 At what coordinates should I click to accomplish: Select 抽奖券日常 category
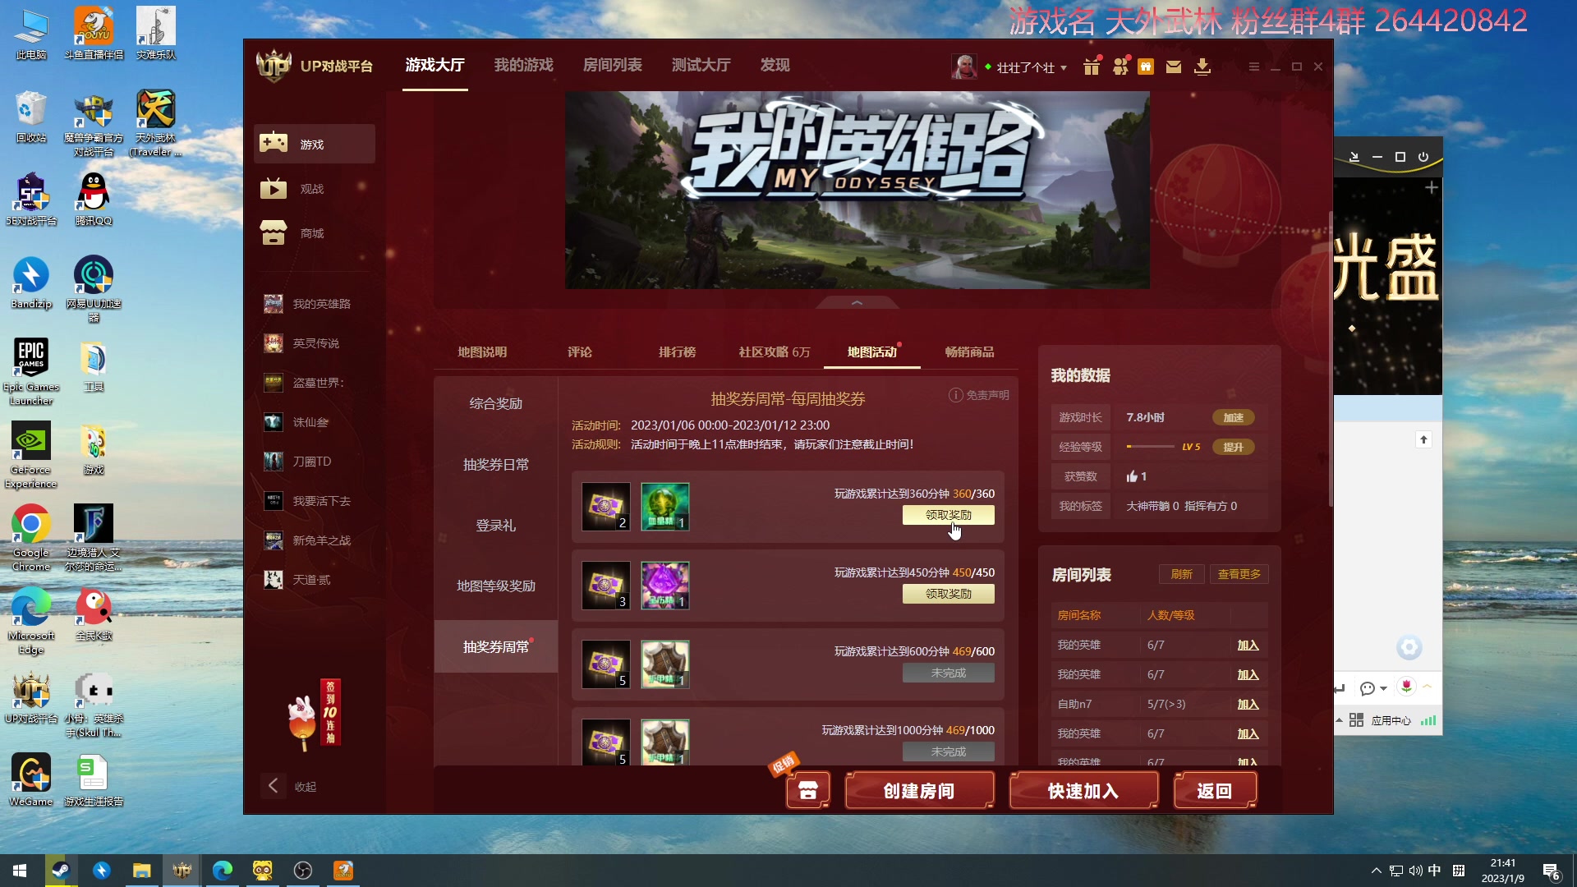click(x=496, y=465)
